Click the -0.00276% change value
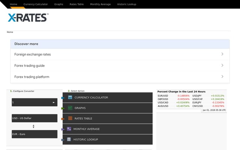Screen dimensions: 240x150 [x=218, y=106]
